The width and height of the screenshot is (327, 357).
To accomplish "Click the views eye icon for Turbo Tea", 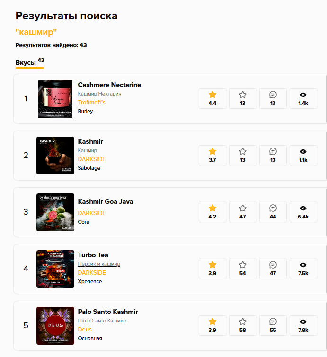I will [303, 265].
